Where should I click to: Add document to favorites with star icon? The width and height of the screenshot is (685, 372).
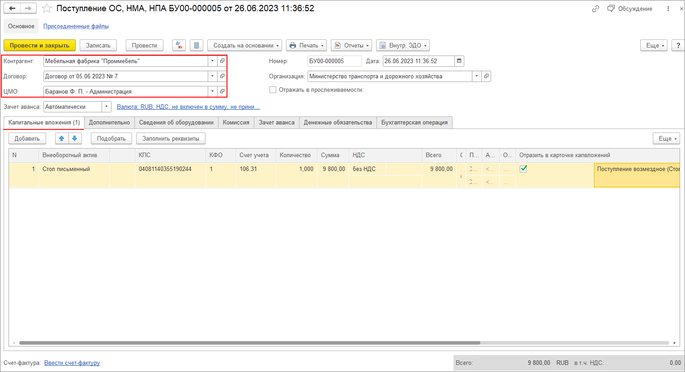(x=47, y=9)
